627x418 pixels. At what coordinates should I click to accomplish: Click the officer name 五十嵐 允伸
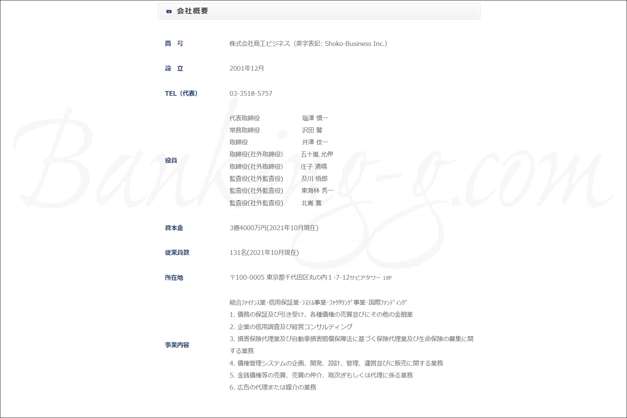[317, 154]
